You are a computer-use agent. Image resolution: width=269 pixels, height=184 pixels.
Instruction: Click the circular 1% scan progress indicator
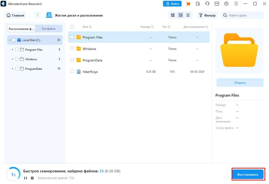[13, 175]
